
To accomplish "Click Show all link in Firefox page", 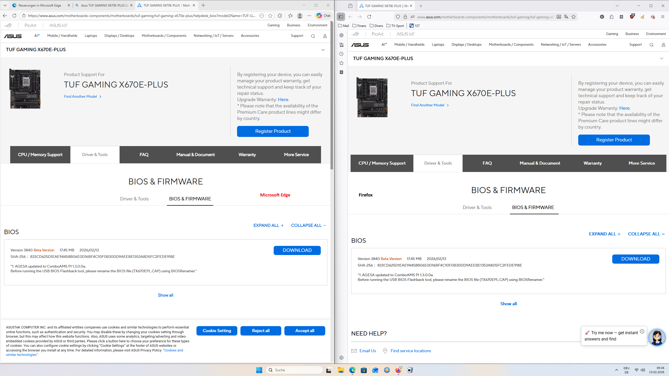I will coord(508,304).
